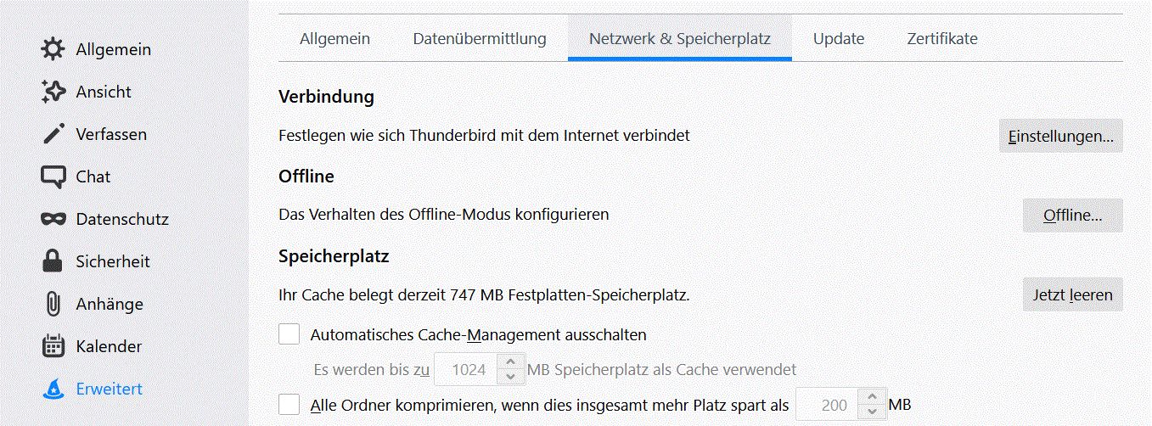Click the Erweitert wizard hat icon
This screenshot has width=1152, height=426.
tap(53, 389)
